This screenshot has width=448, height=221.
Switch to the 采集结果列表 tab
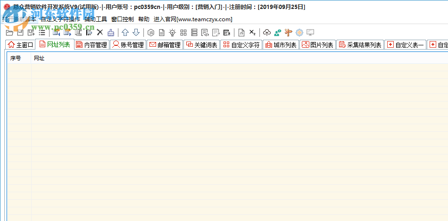tap(360, 45)
